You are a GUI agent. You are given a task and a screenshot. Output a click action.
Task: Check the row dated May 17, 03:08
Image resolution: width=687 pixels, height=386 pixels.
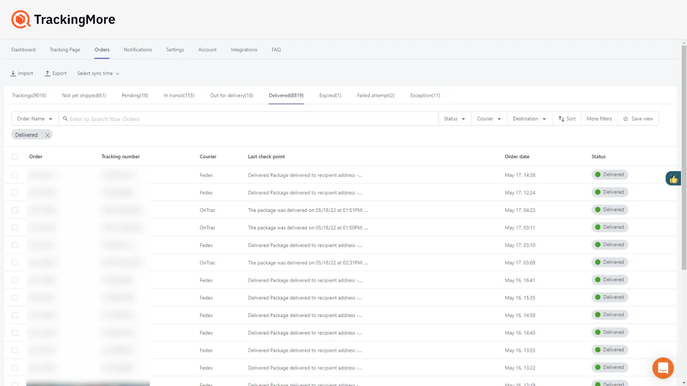click(15, 263)
